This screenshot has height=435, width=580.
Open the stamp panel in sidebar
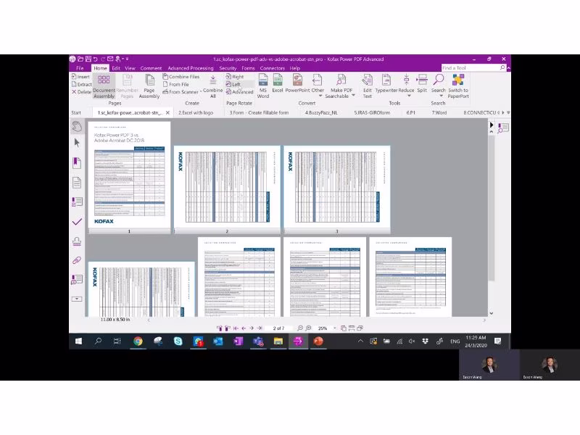point(77,241)
